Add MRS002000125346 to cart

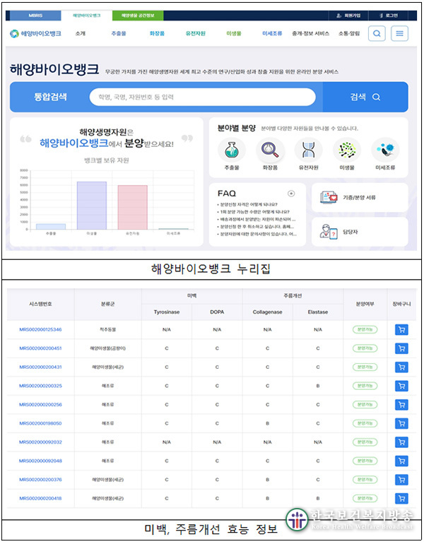click(x=401, y=330)
